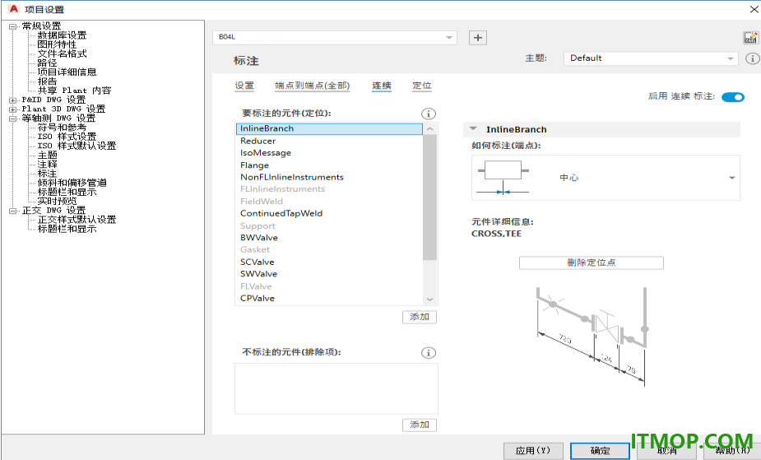This screenshot has width=761, height=460.
Task: Open 正交样式默认设置 in the tree
Action: click(77, 220)
